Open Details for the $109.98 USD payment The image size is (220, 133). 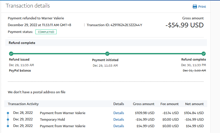pyautogui.click(x=119, y=113)
